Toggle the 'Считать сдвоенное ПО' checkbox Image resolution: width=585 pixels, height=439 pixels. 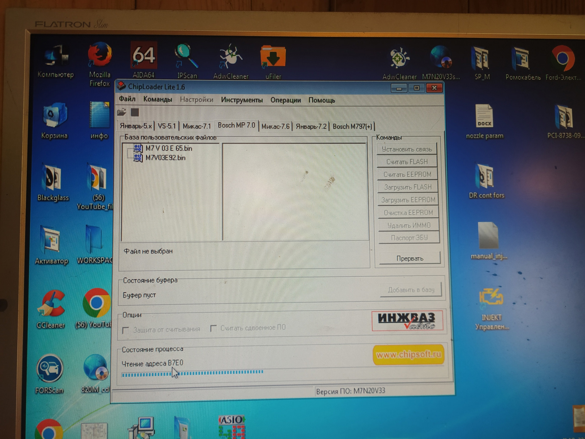tap(213, 328)
